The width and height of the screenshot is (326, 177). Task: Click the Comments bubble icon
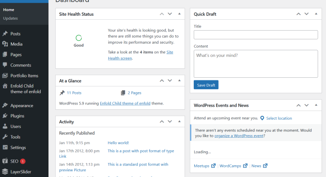click(5, 65)
